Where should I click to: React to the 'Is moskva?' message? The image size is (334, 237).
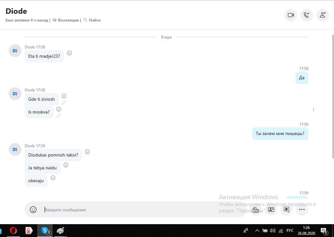59,109
